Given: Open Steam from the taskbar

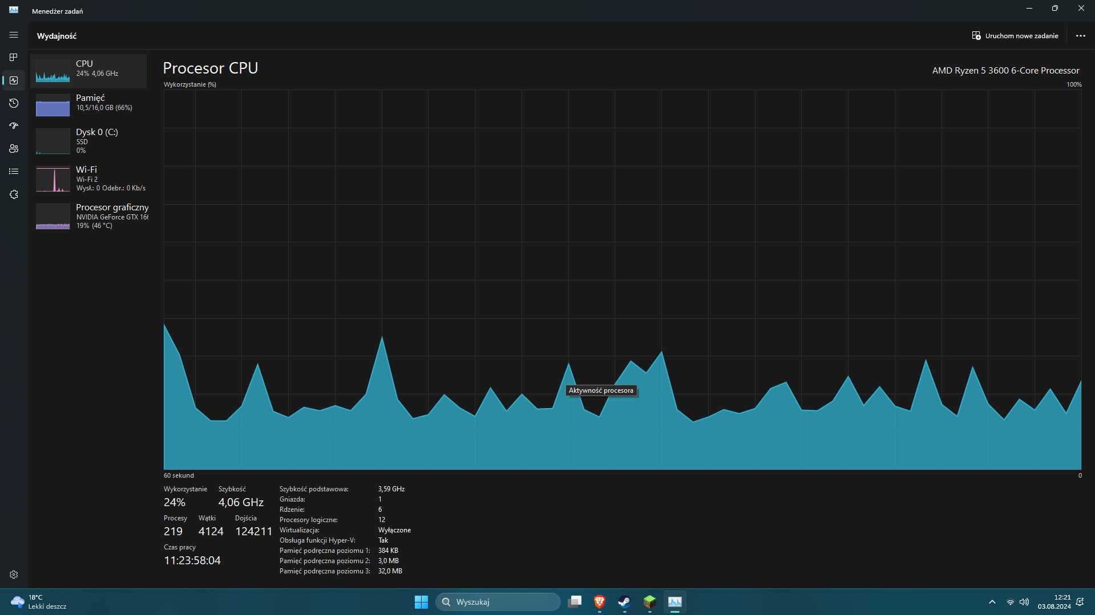Looking at the screenshot, I should click(x=624, y=602).
